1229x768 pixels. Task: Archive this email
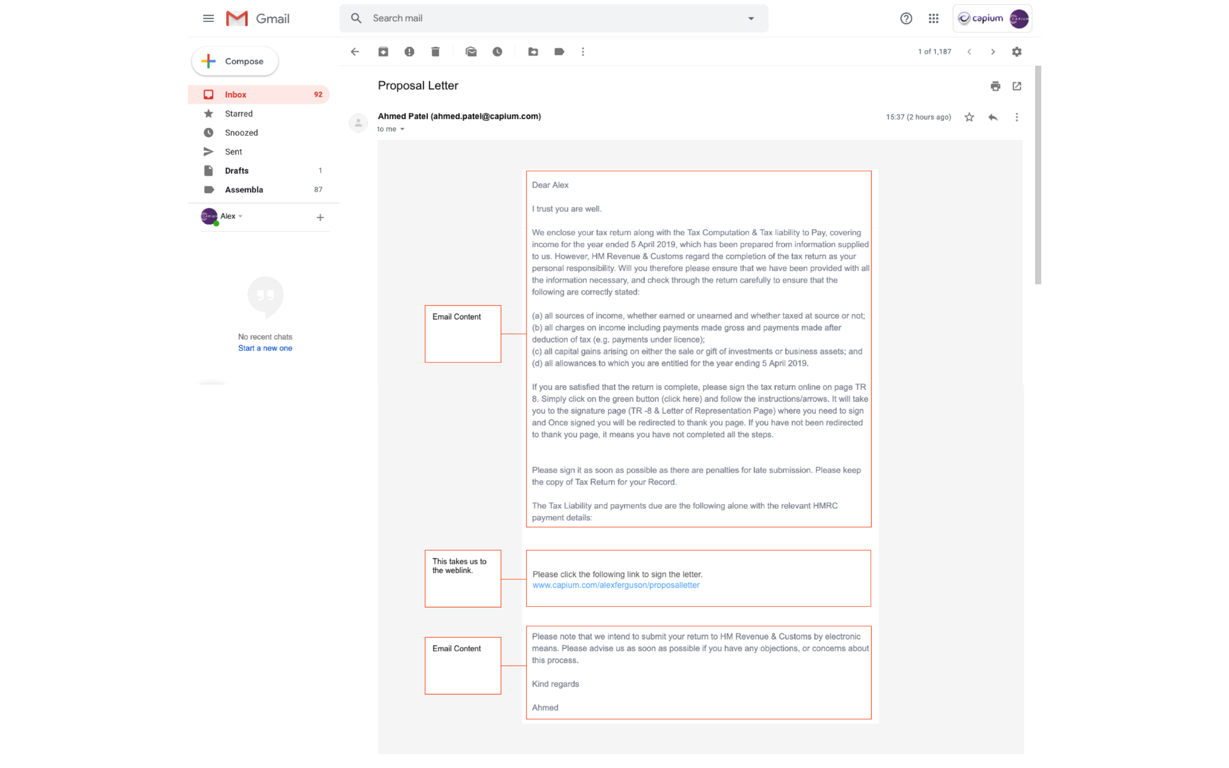tap(383, 52)
